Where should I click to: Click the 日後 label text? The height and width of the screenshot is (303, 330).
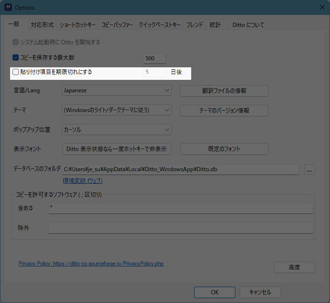(176, 72)
